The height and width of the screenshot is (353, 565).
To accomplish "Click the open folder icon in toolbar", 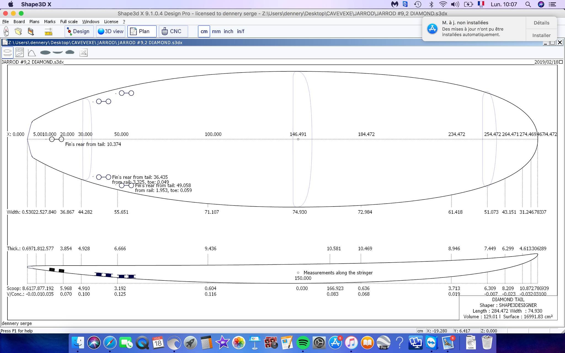I will click(x=18, y=31).
